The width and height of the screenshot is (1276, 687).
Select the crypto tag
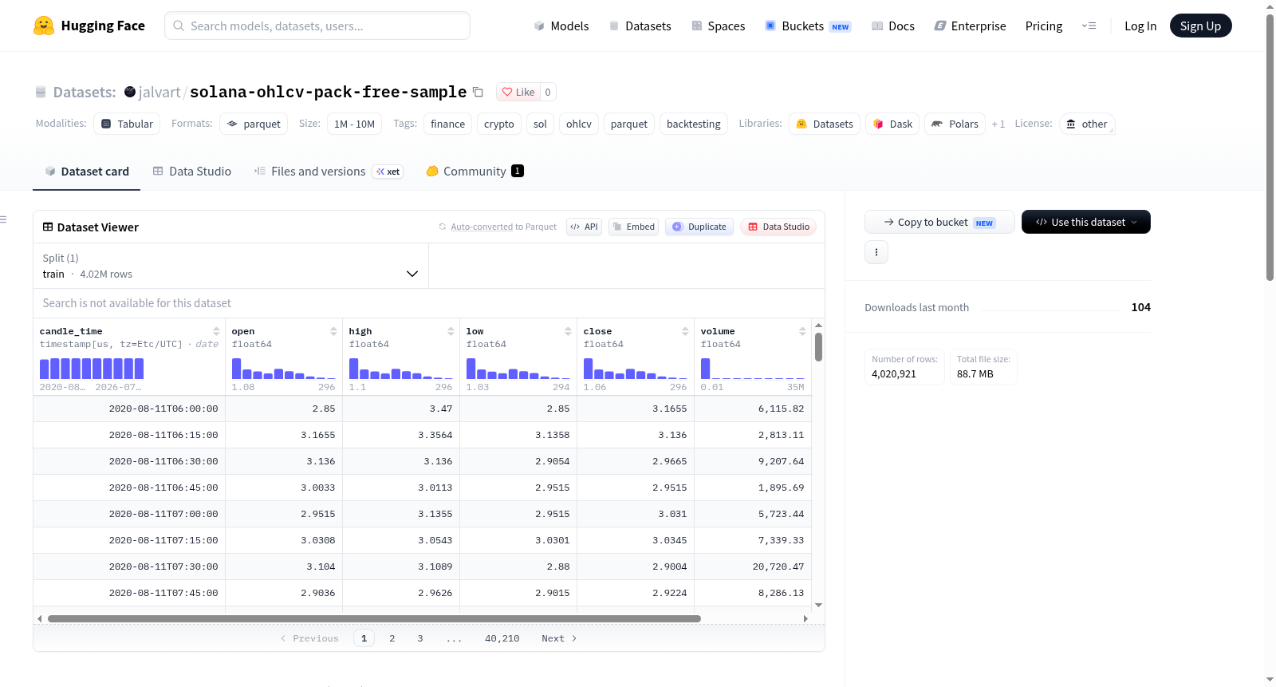pos(499,124)
